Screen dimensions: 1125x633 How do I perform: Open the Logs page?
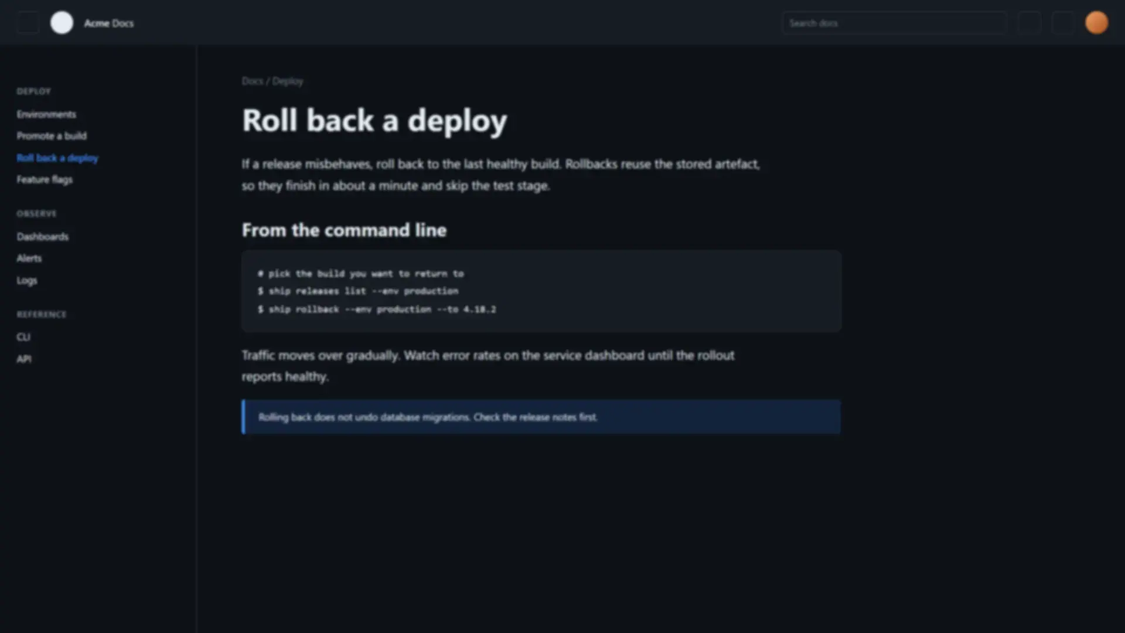point(27,281)
